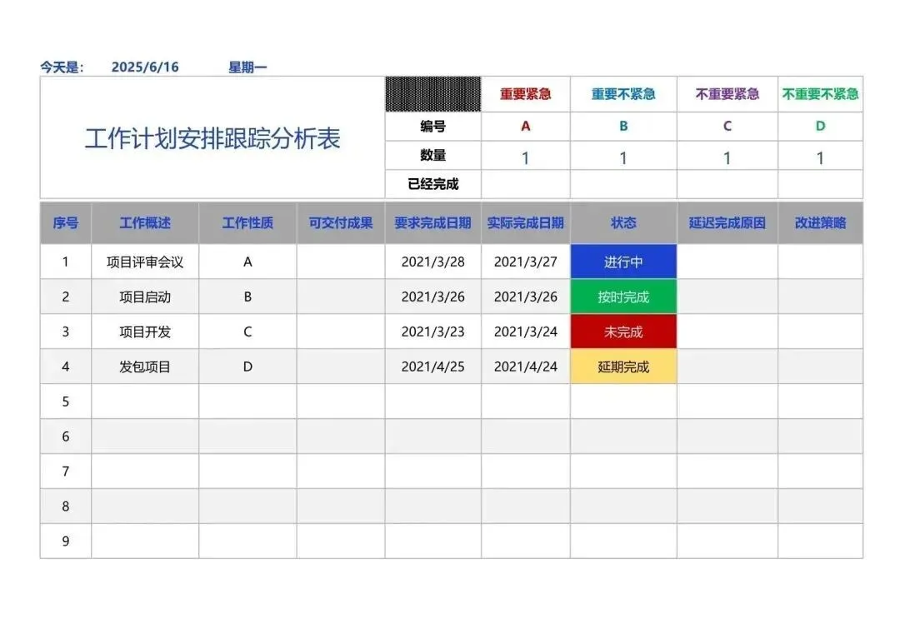Viewport: 900px width, 638px height.
Task: Select the 项目评审会议 cell
Action: tap(145, 262)
